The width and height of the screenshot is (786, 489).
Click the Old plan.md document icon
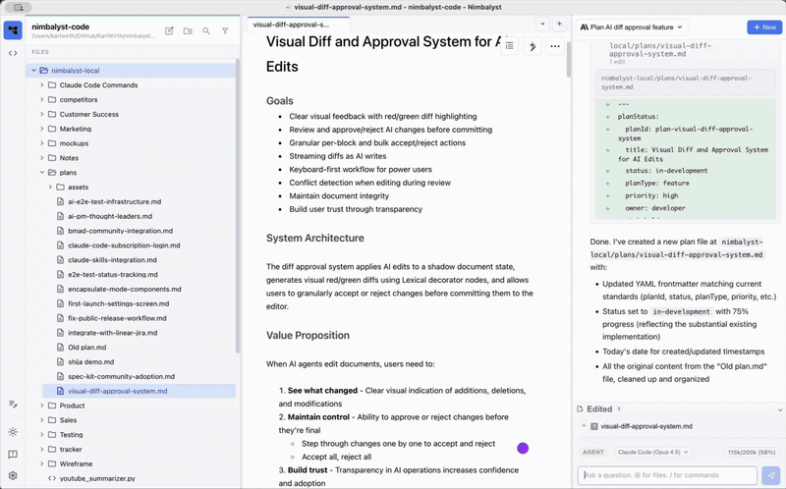point(60,348)
